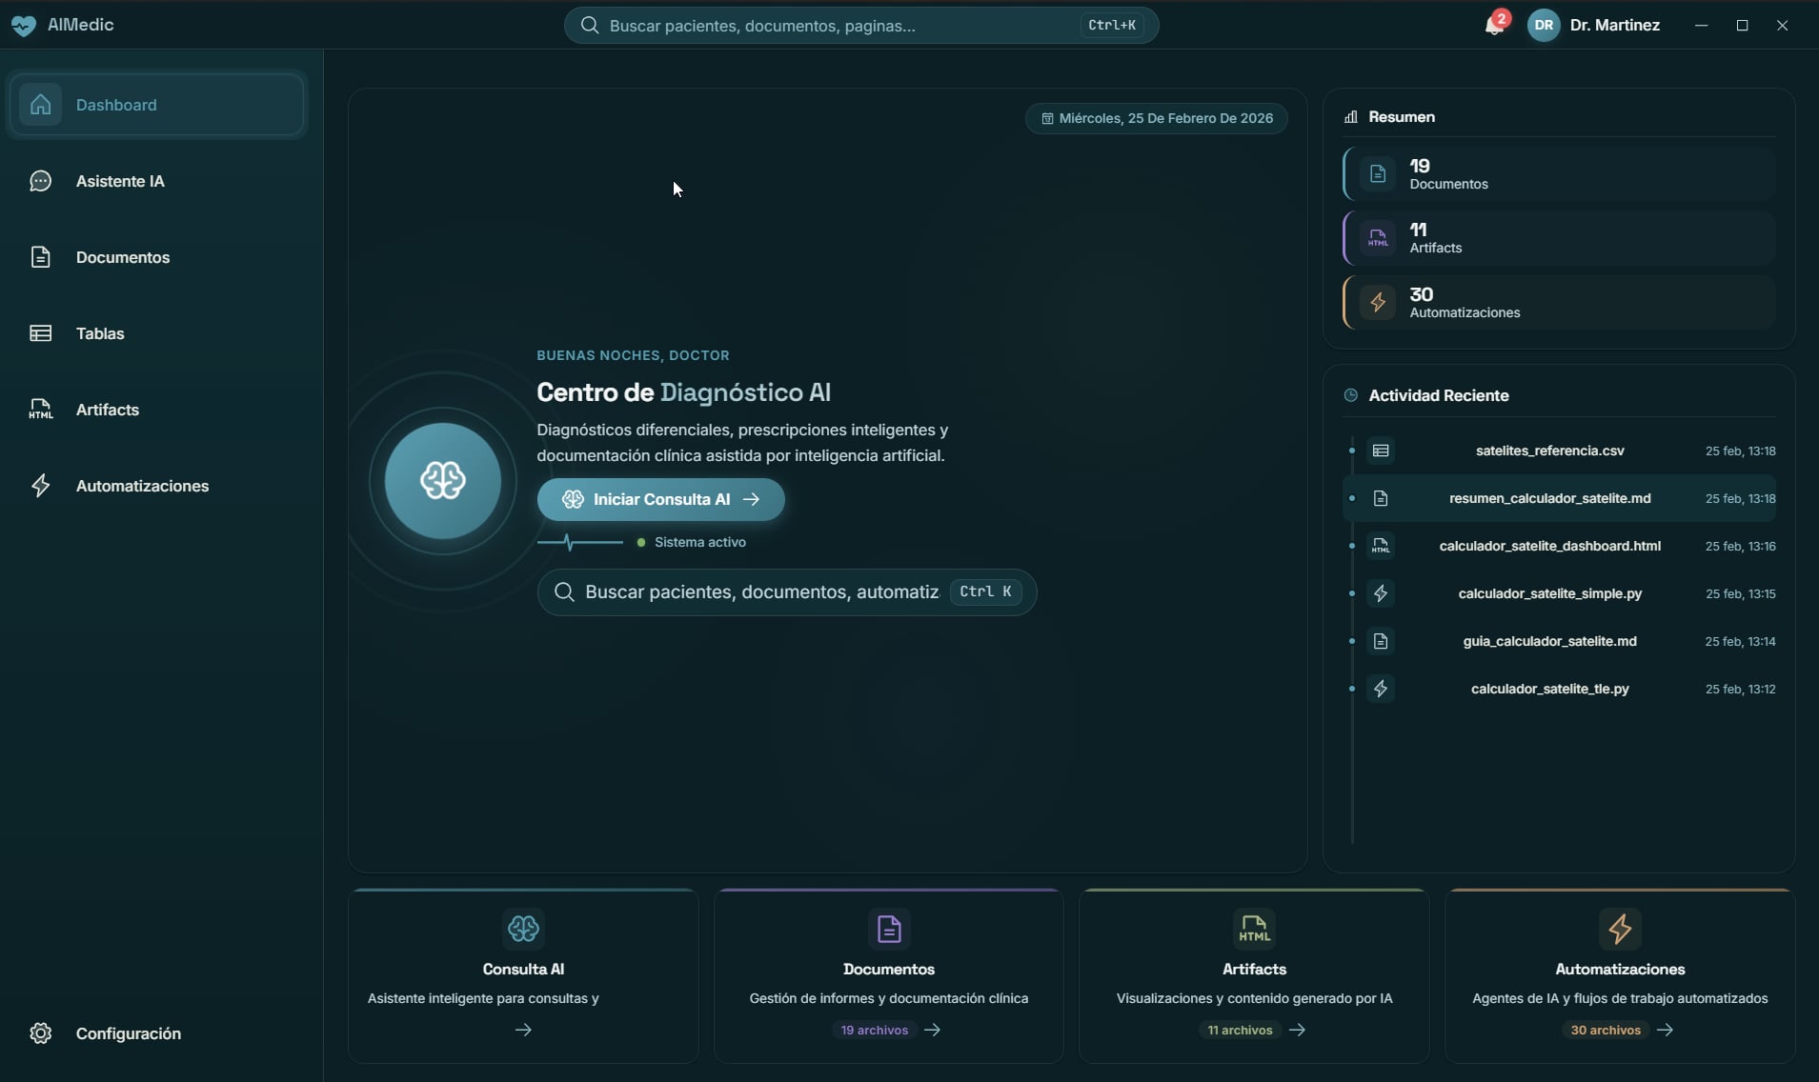Open the date picker showing Miércoles 25 De Febrero
This screenshot has height=1082, width=1819.
pyautogui.click(x=1156, y=117)
